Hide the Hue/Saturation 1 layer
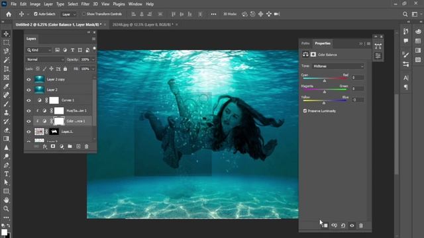The image size is (424, 238). (28, 110)
